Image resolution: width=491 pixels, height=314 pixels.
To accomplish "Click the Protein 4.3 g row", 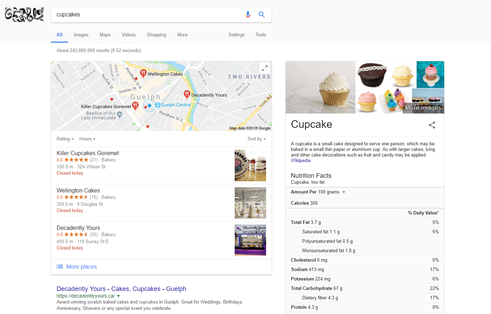I will pos(365,307).
